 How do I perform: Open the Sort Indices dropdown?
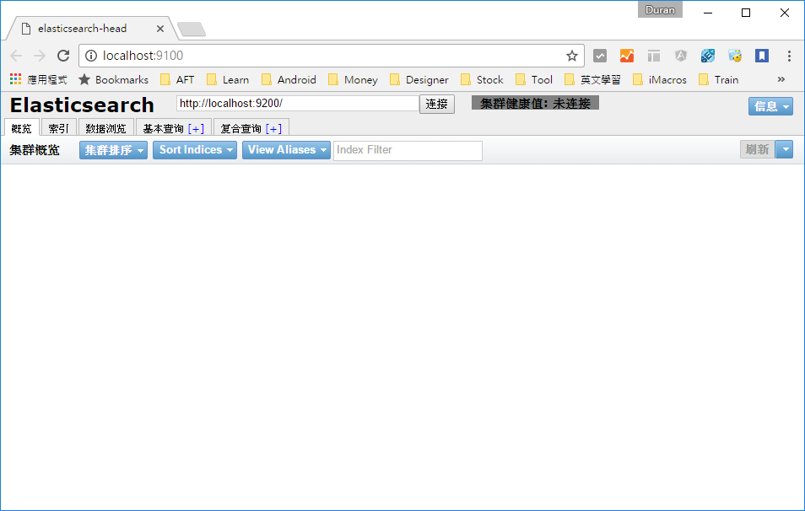[x=195, y=149]
